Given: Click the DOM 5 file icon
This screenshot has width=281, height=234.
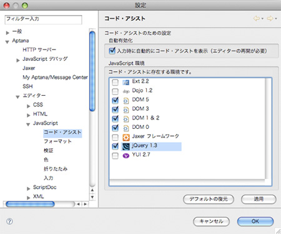Looking at the screenshot, I should [x=126, y=101].
